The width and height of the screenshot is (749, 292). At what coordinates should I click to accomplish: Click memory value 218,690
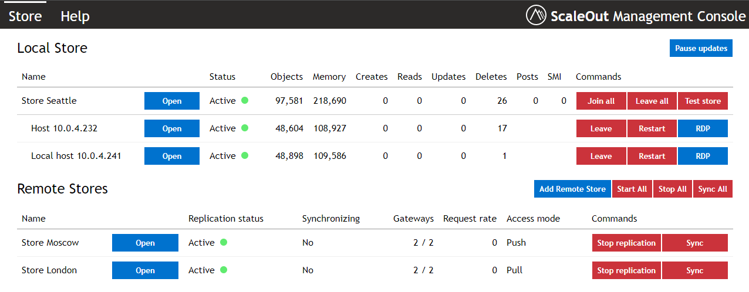pos(330,101)
